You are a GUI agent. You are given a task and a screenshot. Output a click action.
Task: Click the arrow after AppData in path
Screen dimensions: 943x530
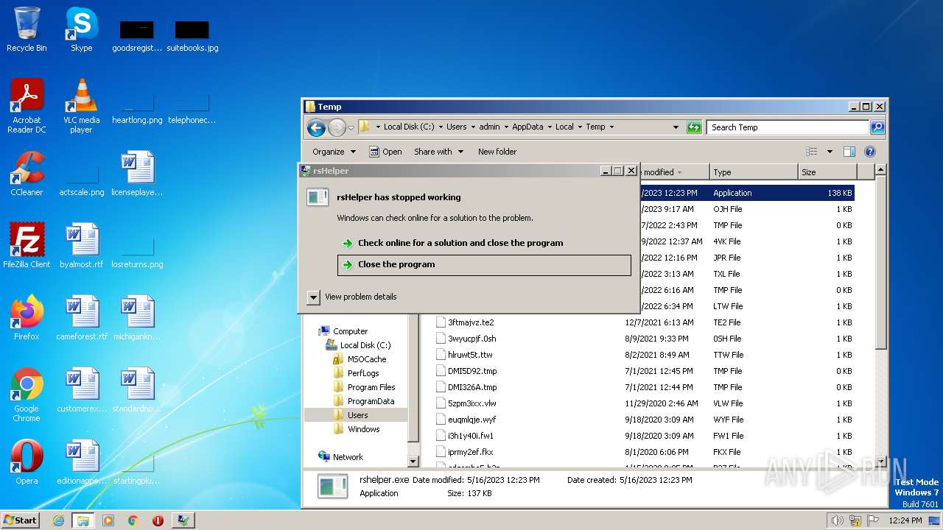[x=550, y=127]
